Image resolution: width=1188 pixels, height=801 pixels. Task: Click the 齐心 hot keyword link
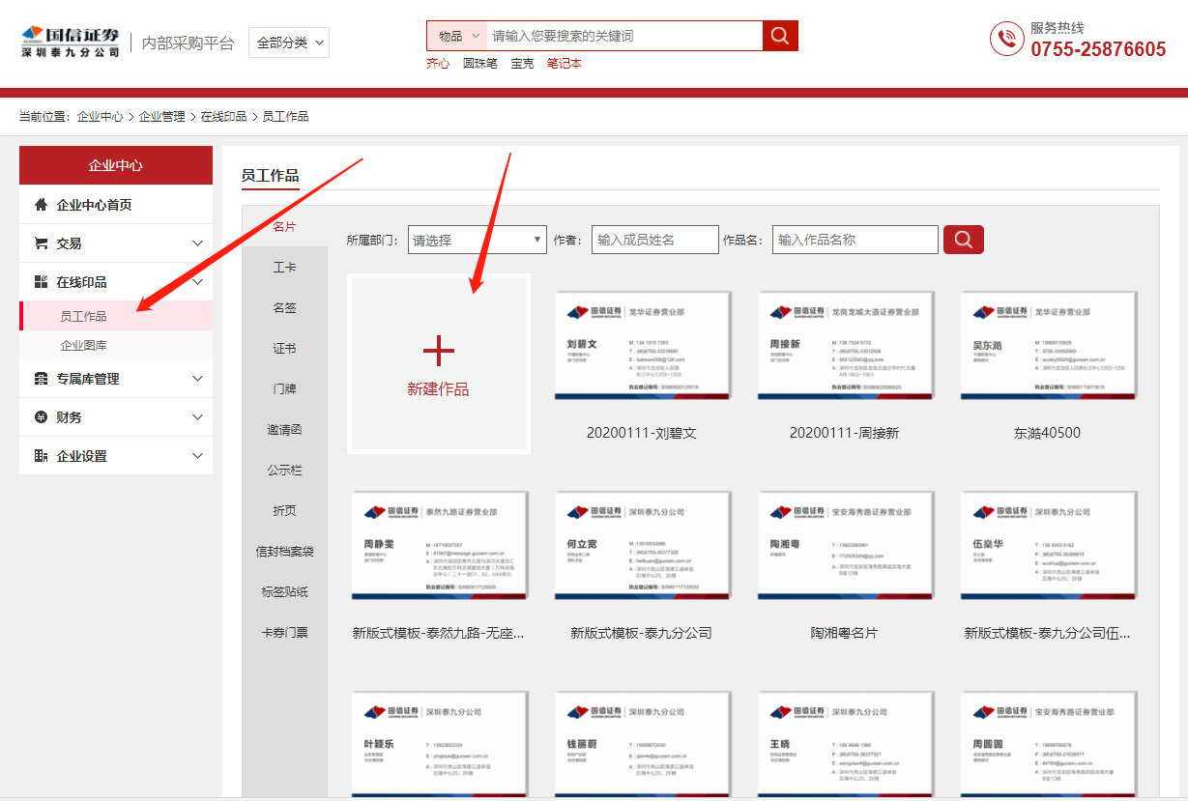438,64
